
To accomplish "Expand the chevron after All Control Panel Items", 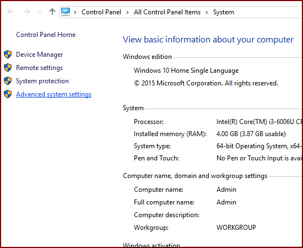I will [207, 12].
